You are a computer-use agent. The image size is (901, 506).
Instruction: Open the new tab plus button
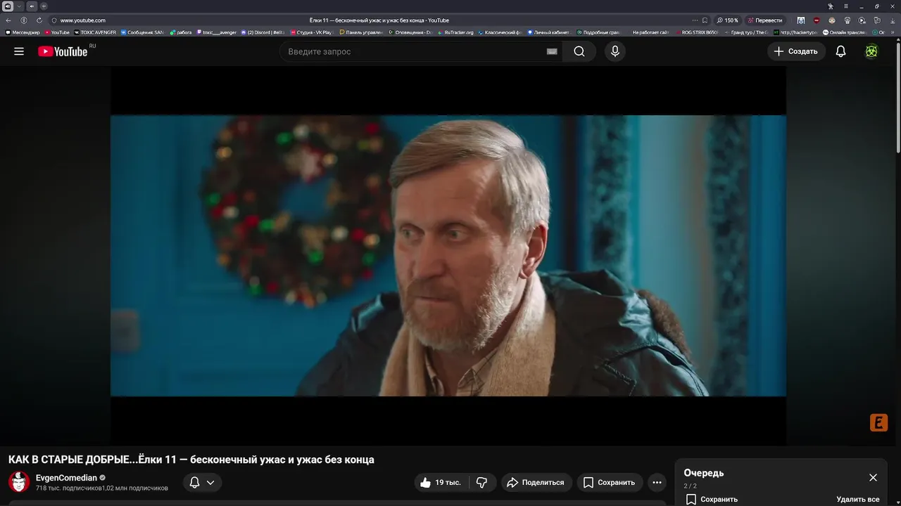44,6
